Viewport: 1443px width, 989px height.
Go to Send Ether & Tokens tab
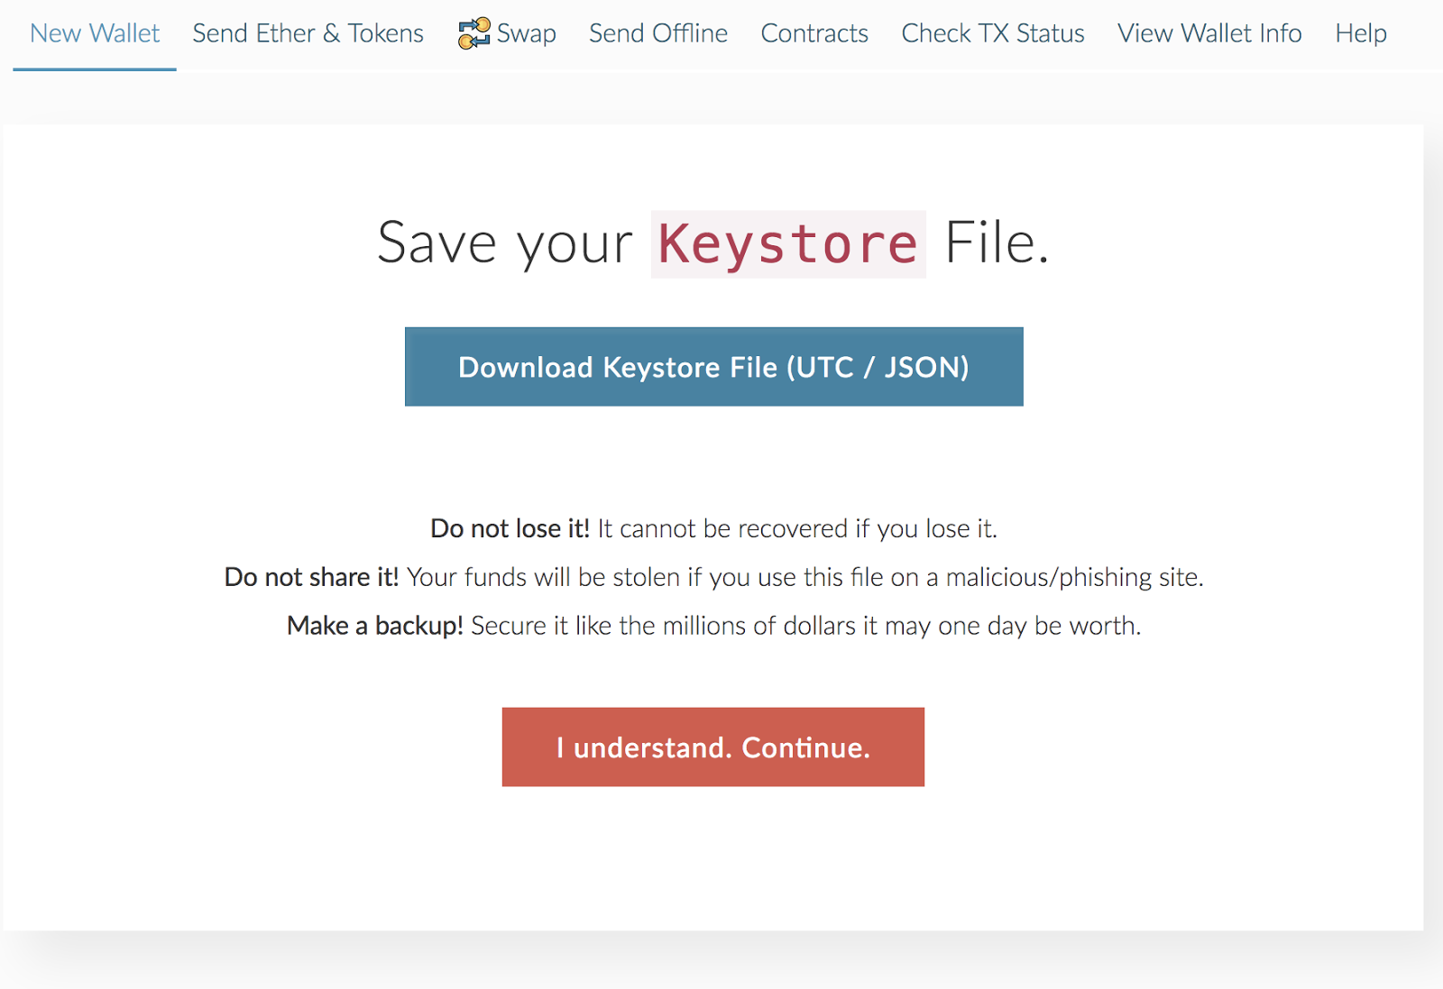(308, 33)
